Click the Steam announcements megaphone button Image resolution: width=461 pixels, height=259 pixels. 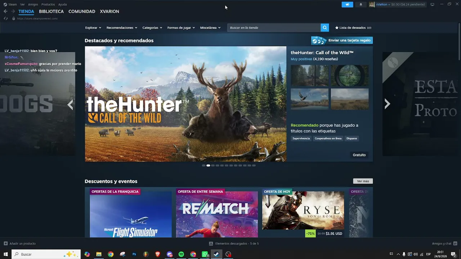[347, 4]
